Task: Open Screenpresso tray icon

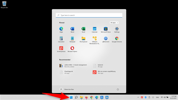Action: [142, 97]
